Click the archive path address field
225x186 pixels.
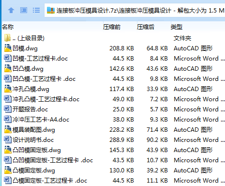coord(135,10)
